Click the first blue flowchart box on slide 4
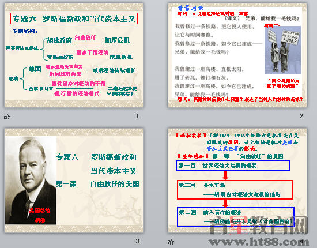Image resolution: width=317 pixels, height=248 pixels. click(233, 166)
